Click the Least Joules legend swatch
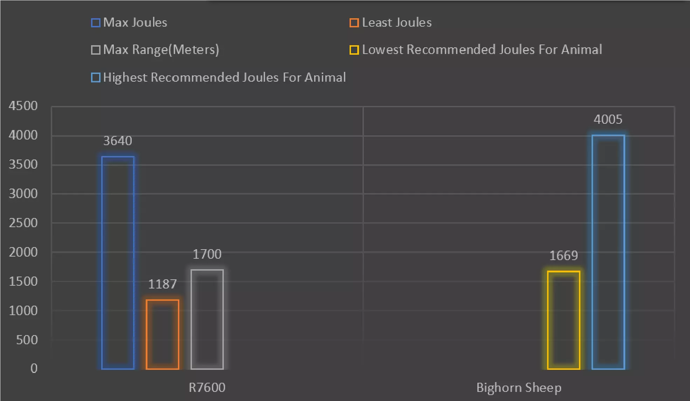 pyautogui.click(x=354, y=23)
